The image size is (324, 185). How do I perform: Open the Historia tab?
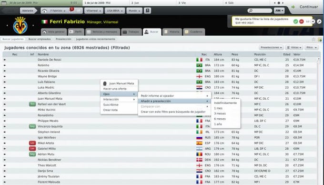coord(172,32)
